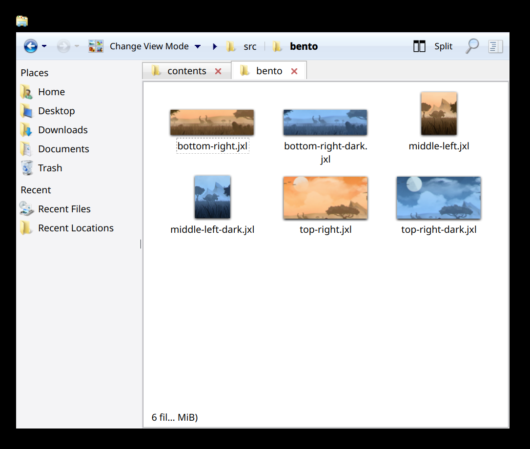Close the contents tab

click(218, 71)
